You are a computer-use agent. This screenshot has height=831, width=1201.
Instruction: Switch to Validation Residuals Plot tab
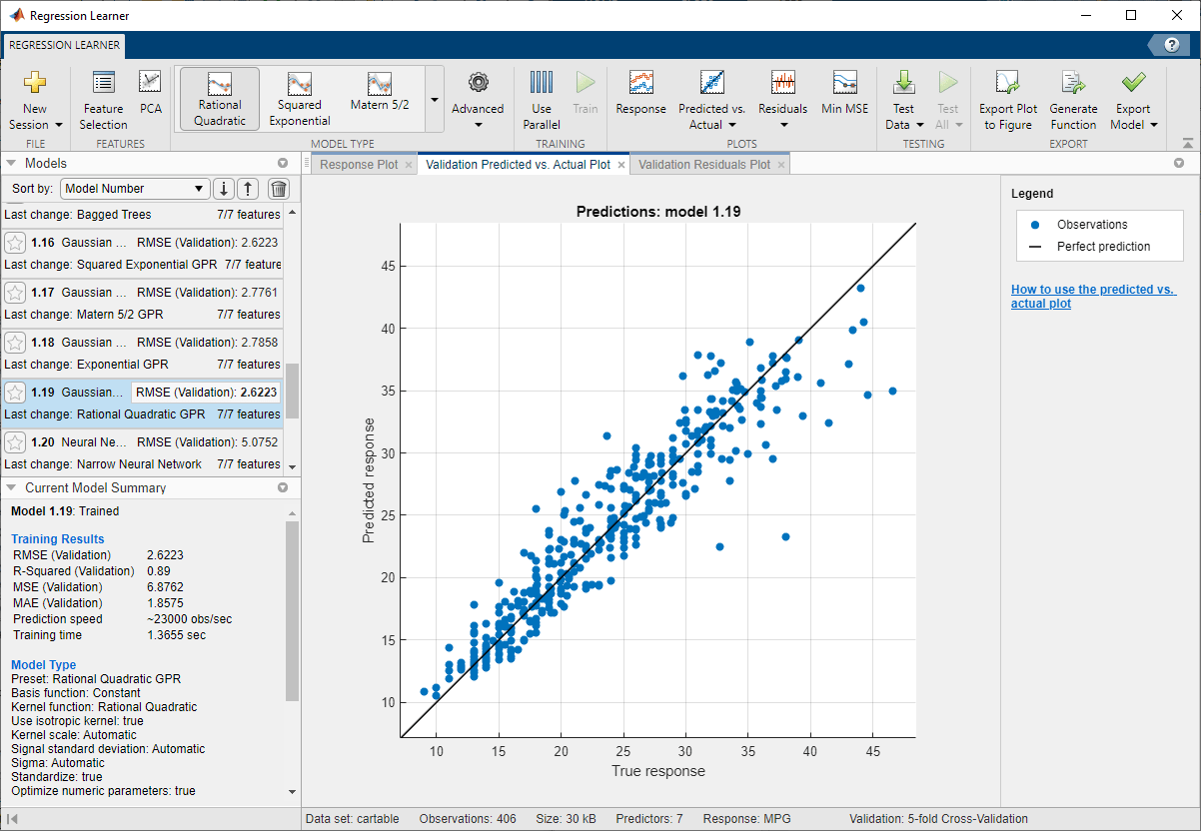click(x=703, y=165)
